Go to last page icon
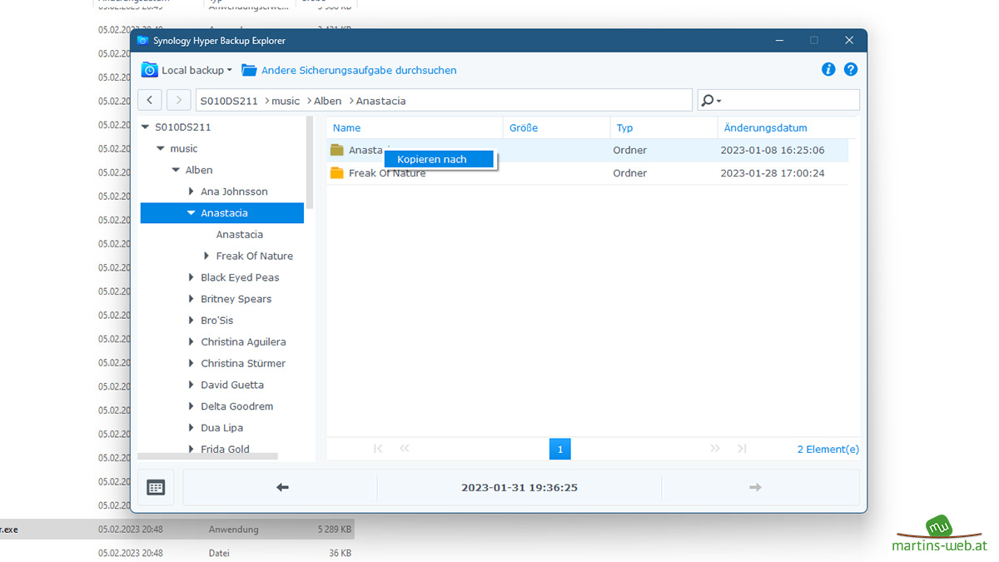 coord(742,449)
